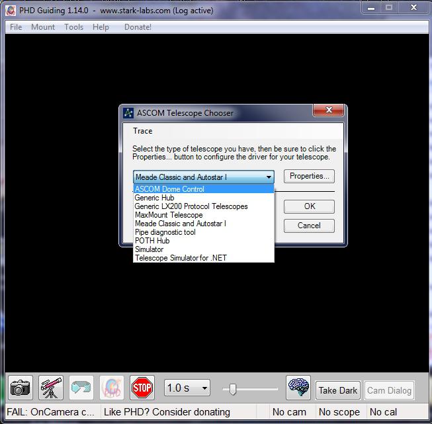Open the Trace menu in chooser dialog
The width and height of the screenshot is (432, 424).
(142, 131)
